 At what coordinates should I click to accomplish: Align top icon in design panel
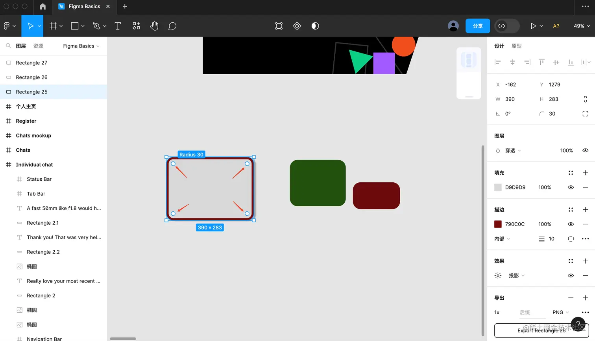pos(541,62)
